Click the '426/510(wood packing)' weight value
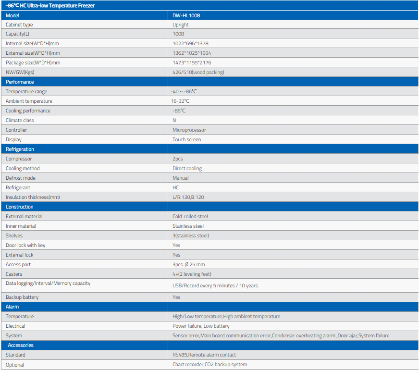The width and height of the screenshot is (419, 370). tap(198, 73)
